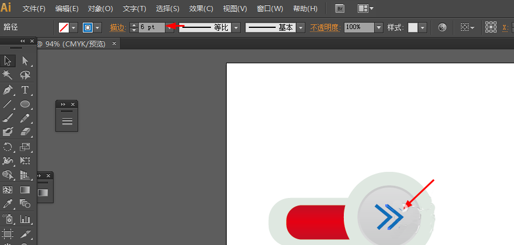Select the Eraser tool
Viewport: 514px width, 245px height.
(x=25, y=132)
